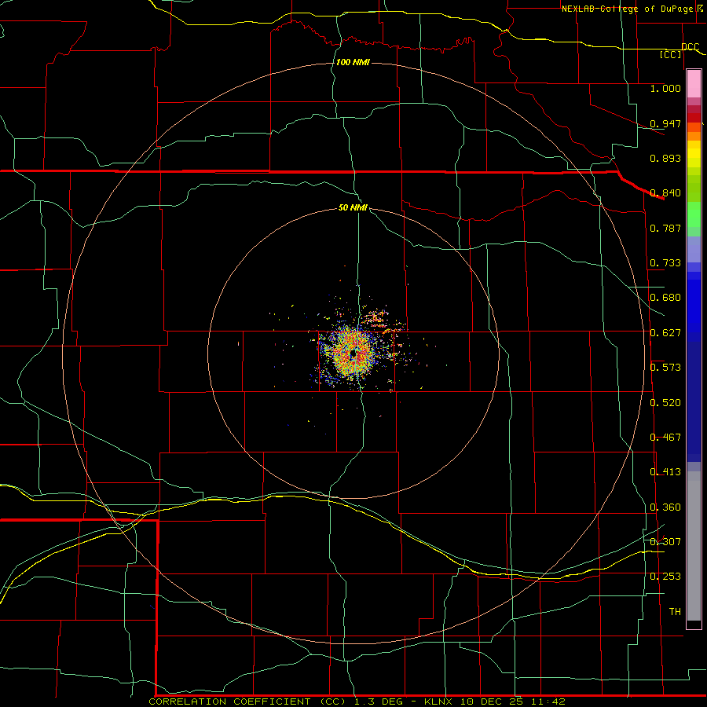
Task: Click the "0.893" color scale value
Action: coord(665,158)
